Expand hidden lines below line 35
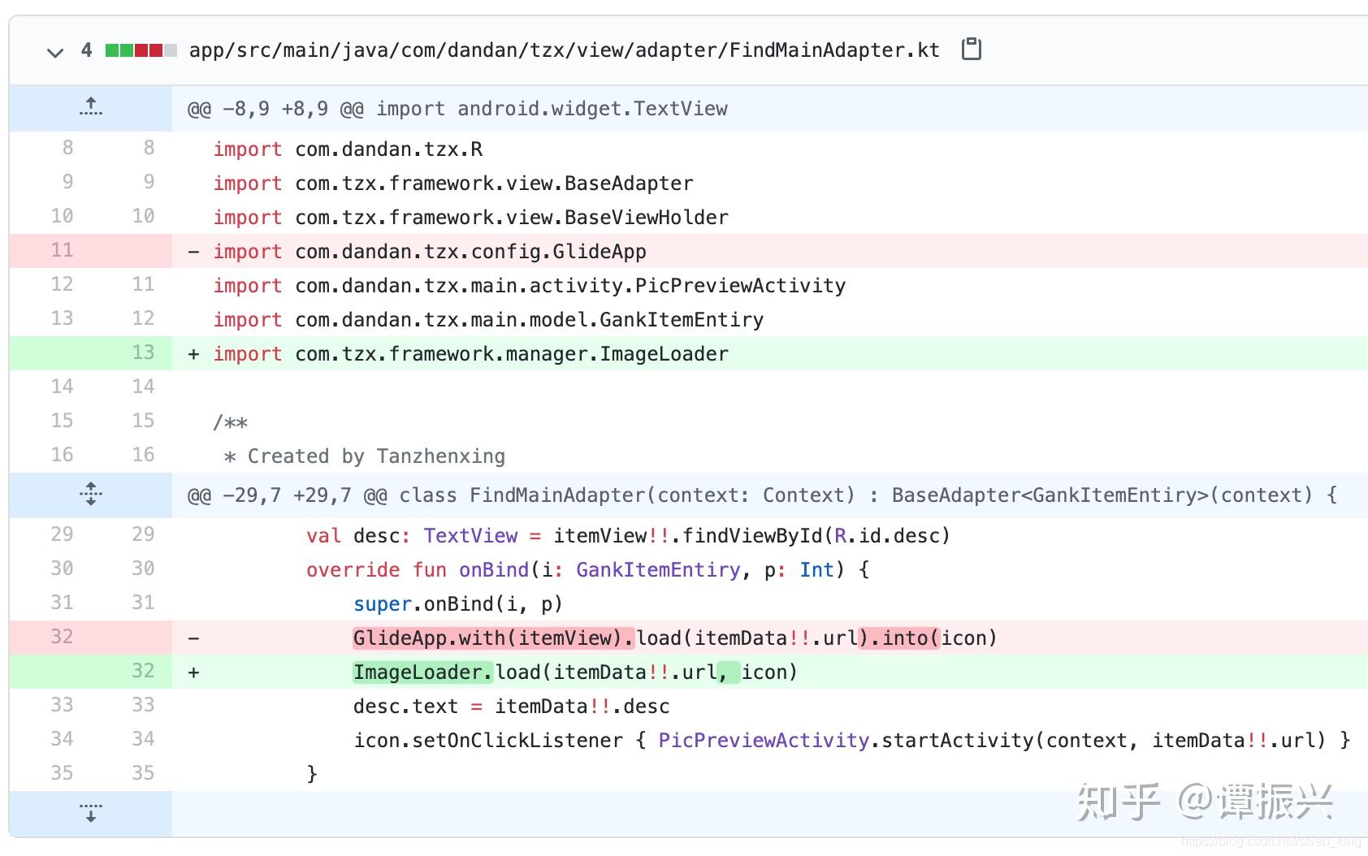This screenshot has height=856, width=1368. 91,813
